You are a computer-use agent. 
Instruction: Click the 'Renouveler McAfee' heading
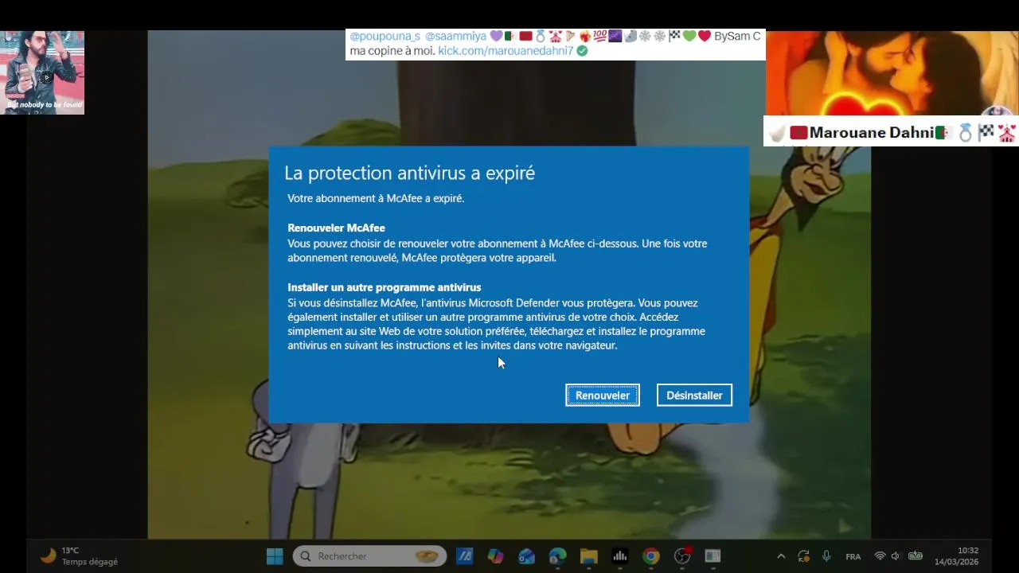[x=336, y=228]
